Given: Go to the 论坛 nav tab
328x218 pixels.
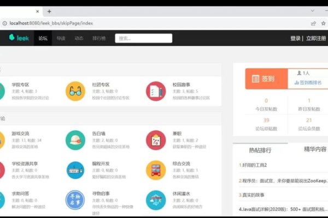Looking at the screenshot, I should (43, 38).
